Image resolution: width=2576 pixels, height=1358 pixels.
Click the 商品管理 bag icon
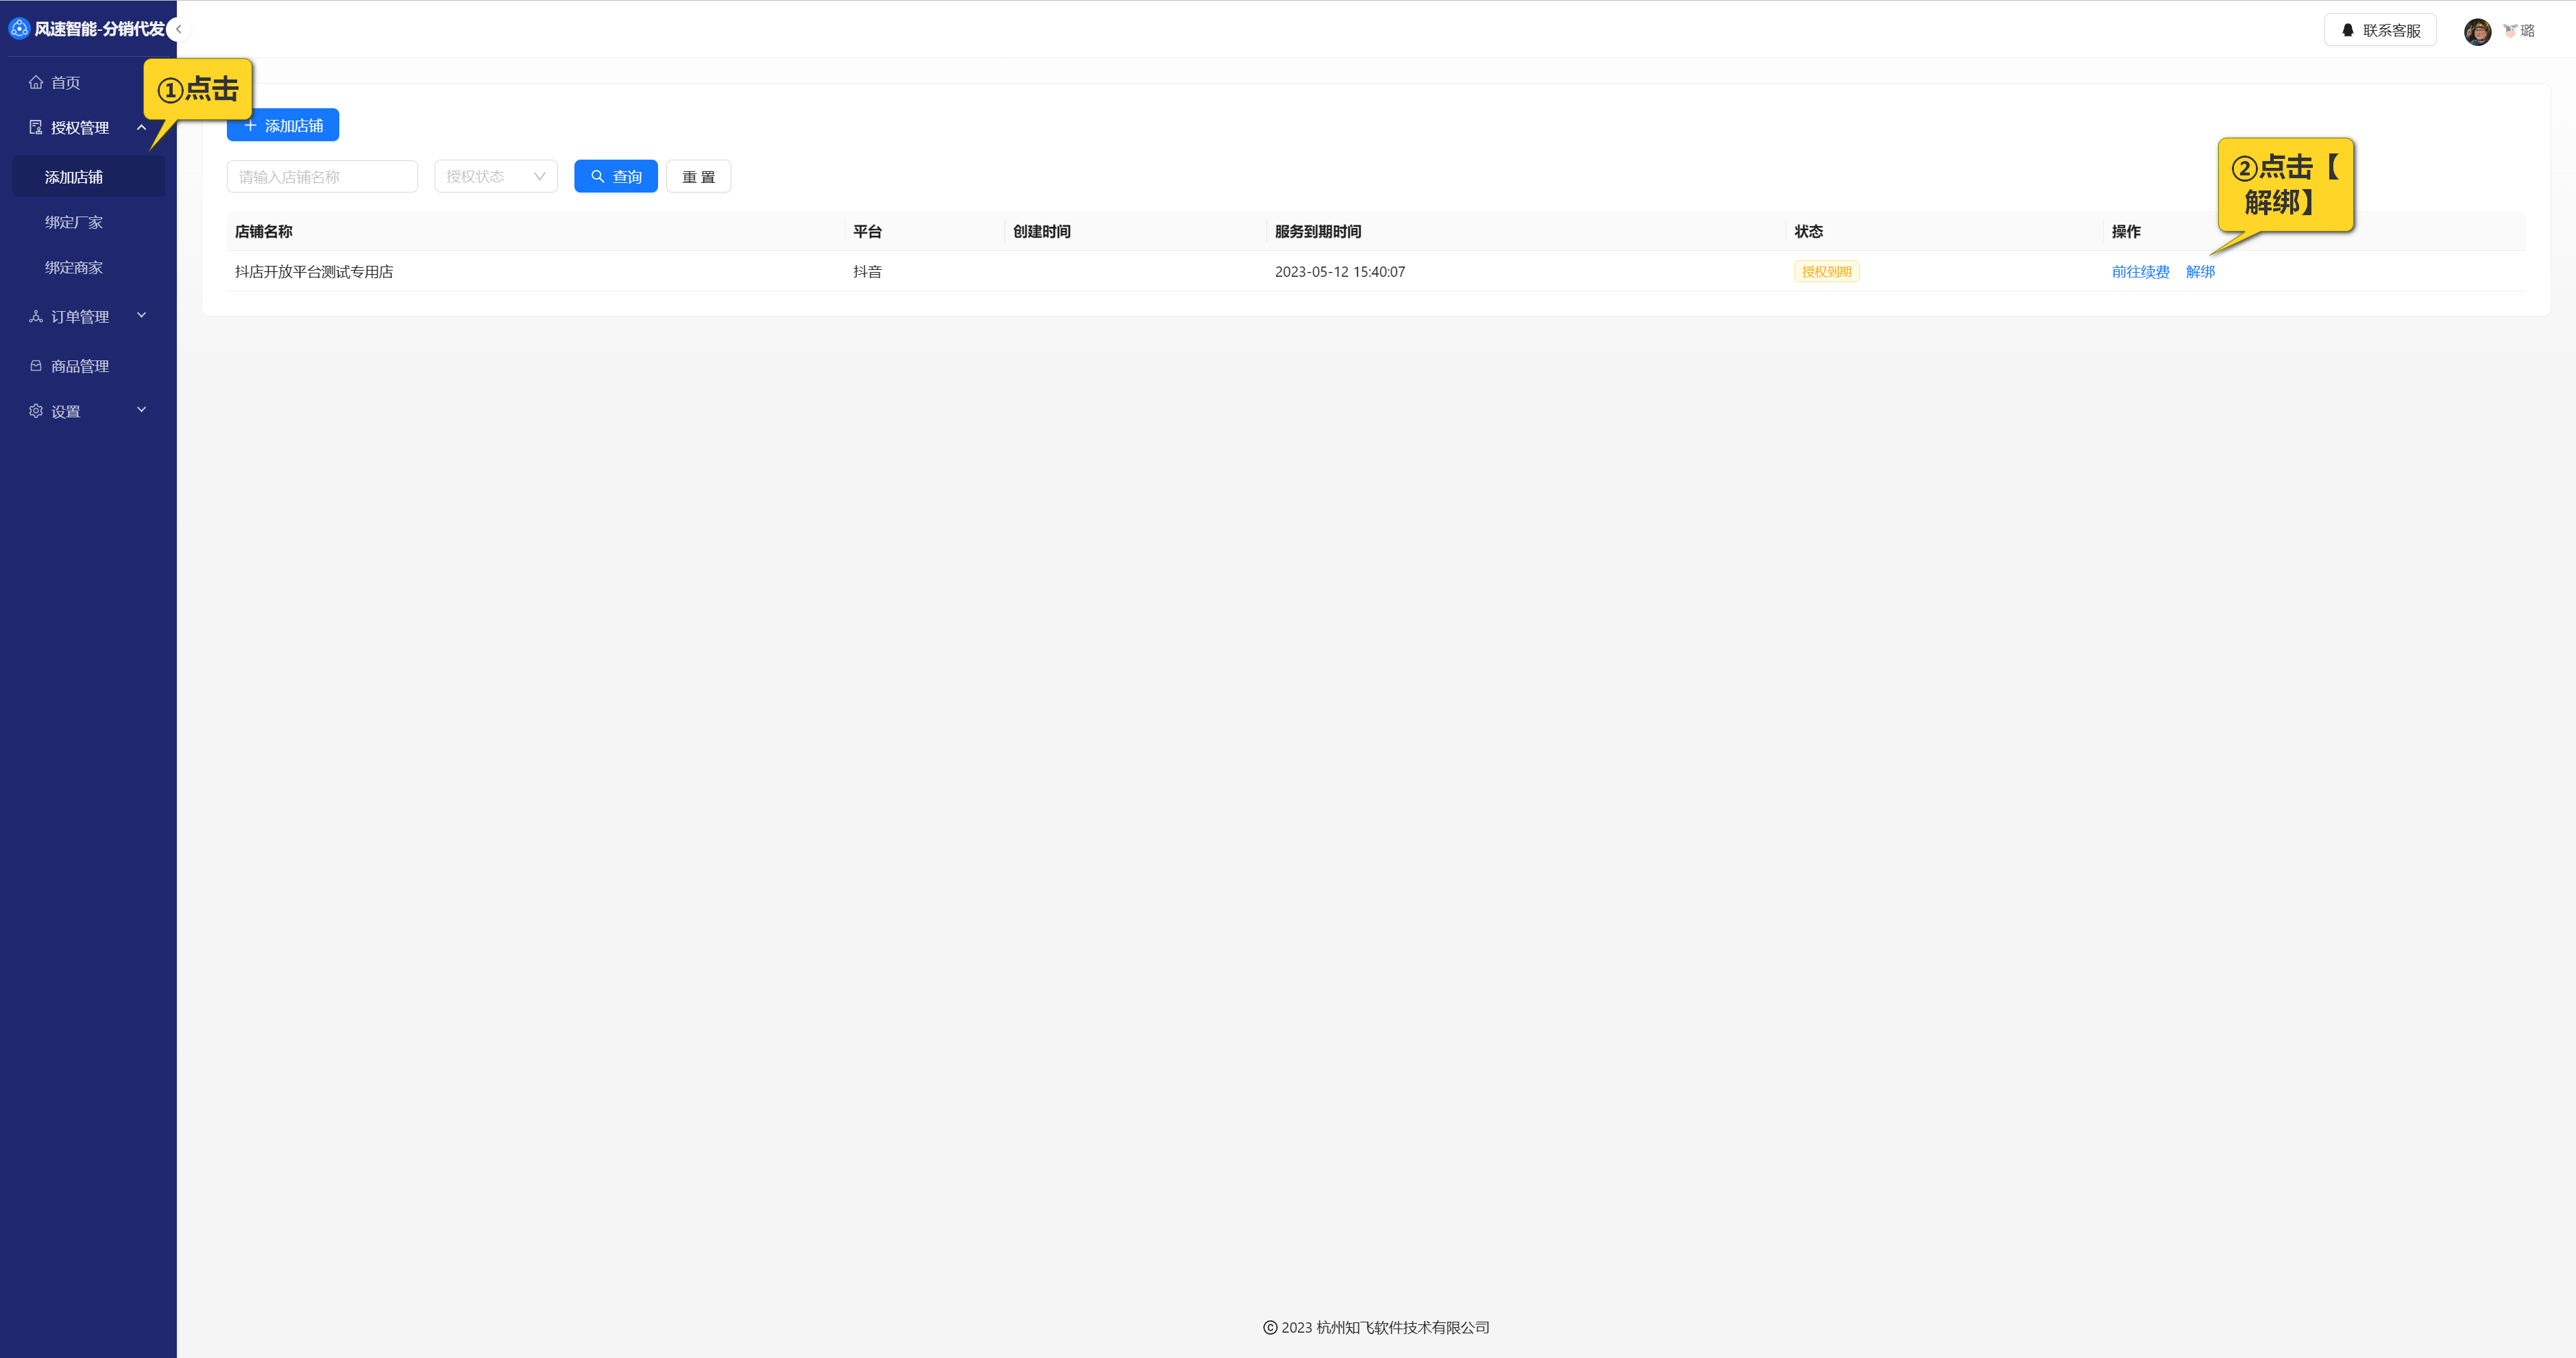click(x=36, y=366)
